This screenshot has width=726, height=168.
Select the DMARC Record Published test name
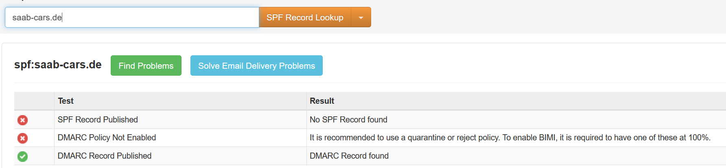point(105,156)
